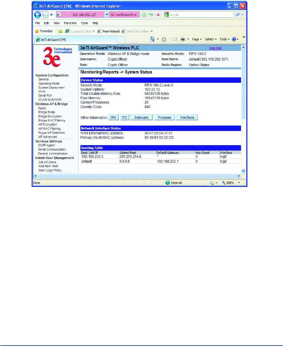Click the Interfaces button
Image resolution: width=283 pixels, height=346 pixels.
(x=187, y=117)
